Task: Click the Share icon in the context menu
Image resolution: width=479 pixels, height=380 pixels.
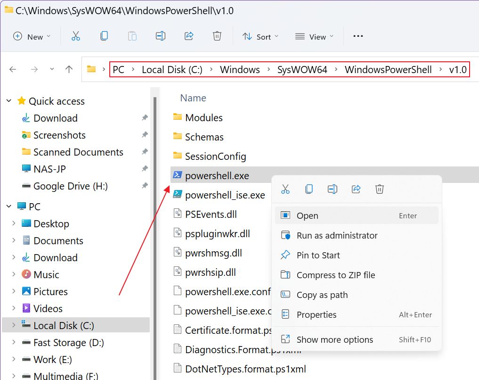Action: (356, 189)
